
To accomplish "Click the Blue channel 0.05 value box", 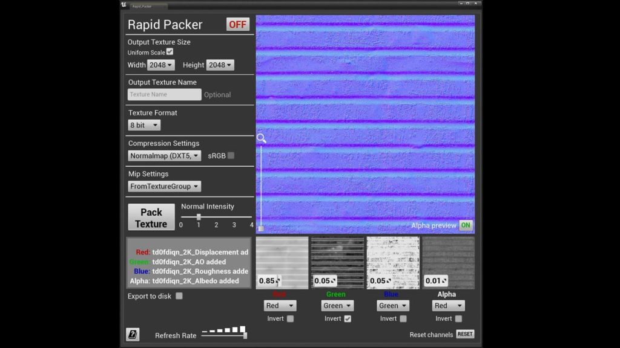I will coord(380,281).
